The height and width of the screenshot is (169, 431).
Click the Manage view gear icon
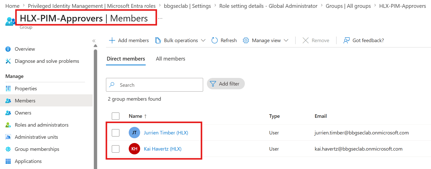tap(246, 40)
